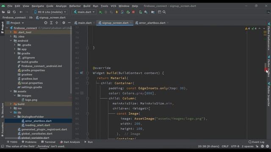The image size is (271, 152).
Task: Click the SDK Manager toolbar icon
Action: [x=146, y=12]
